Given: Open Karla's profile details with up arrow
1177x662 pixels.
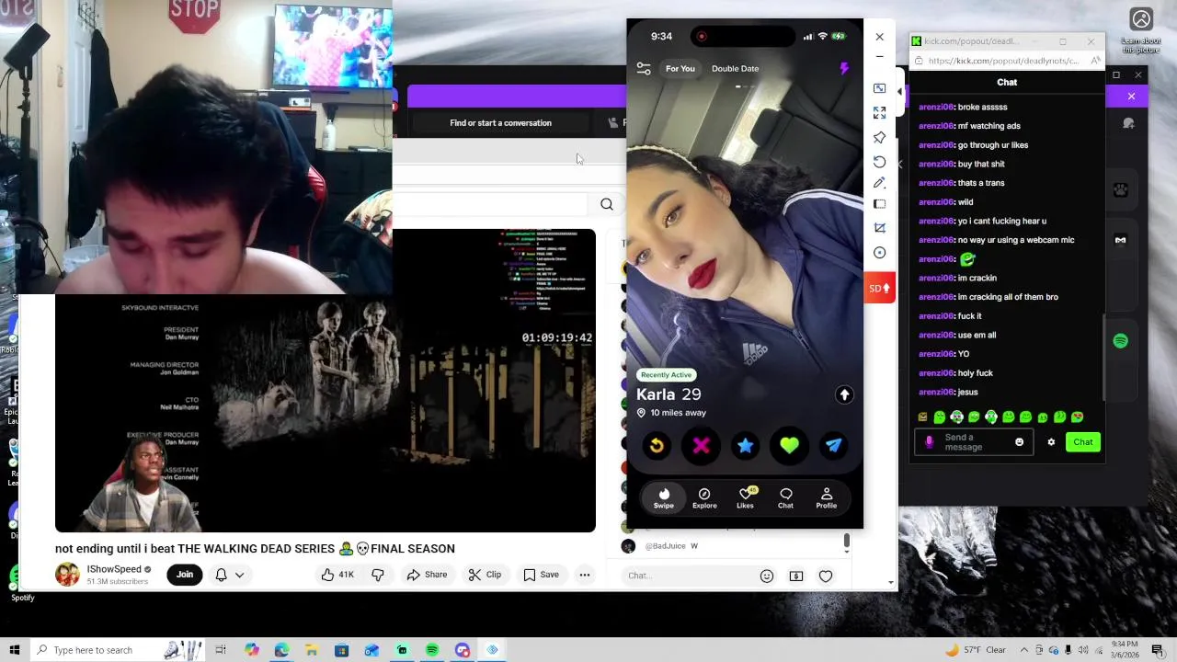Looking at the screenshot, I should [844, 394].
